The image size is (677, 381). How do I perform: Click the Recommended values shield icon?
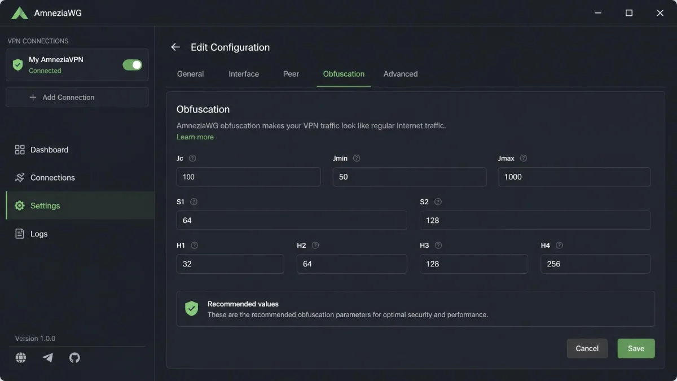tap(192, 308)
